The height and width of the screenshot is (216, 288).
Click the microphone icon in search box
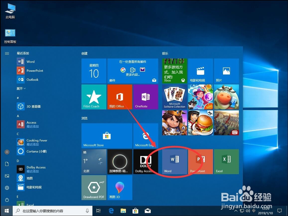(87, 211)
